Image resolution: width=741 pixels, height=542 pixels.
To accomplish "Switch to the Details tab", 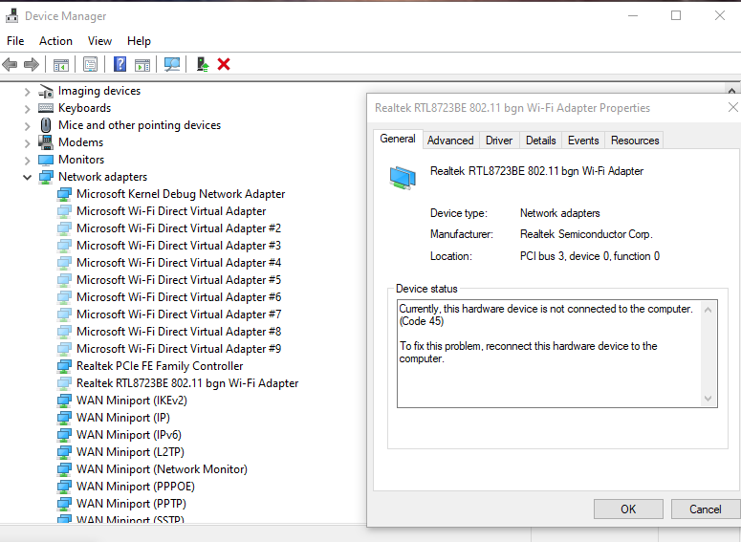I will coord(540,141).
